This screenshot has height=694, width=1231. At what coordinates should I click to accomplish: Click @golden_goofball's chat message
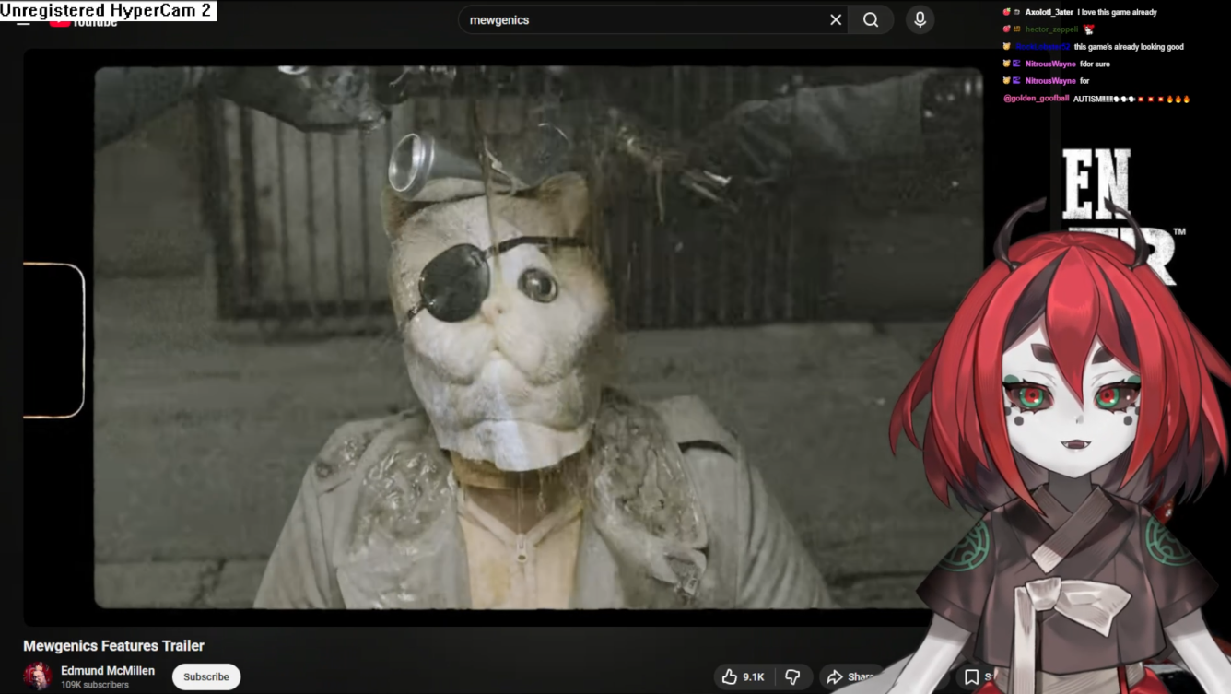(1131, 99)
